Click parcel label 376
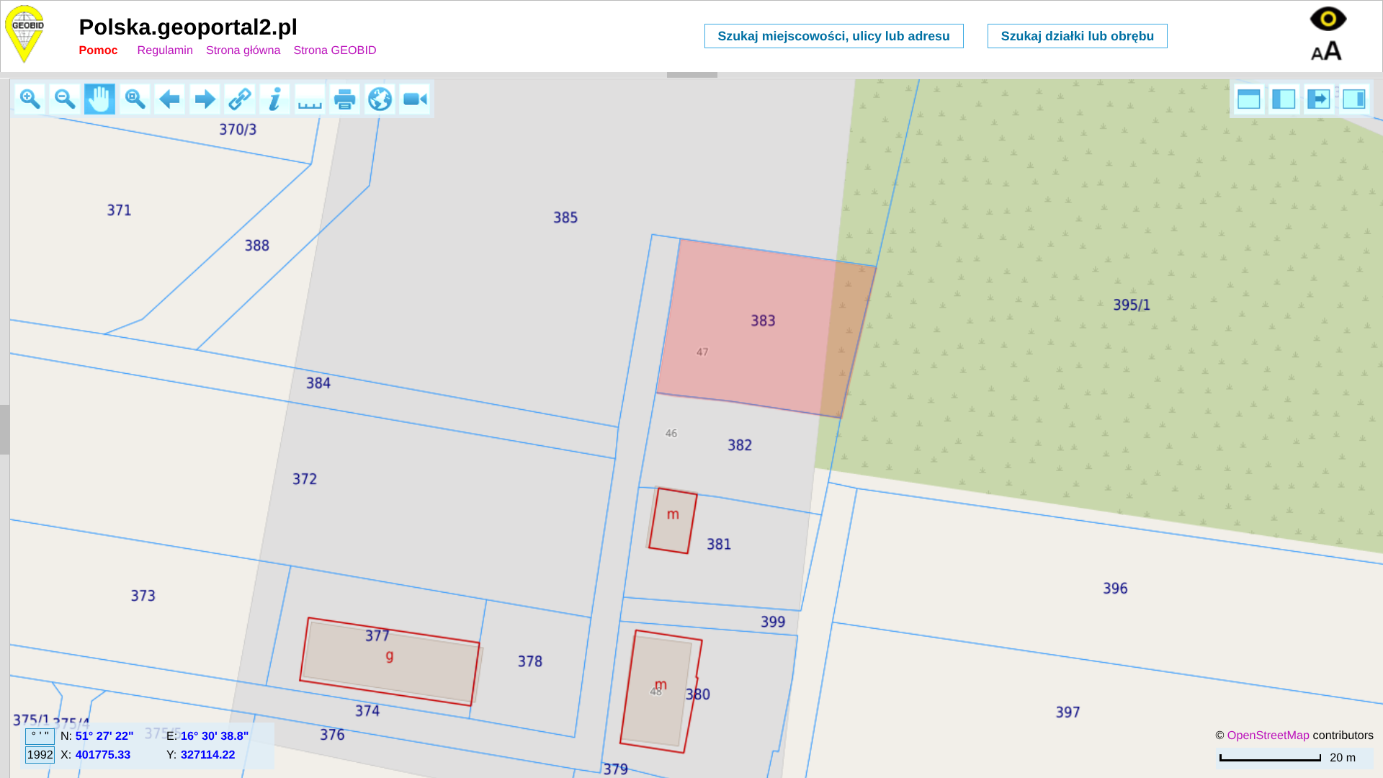1383x778 pixels. 332,735
